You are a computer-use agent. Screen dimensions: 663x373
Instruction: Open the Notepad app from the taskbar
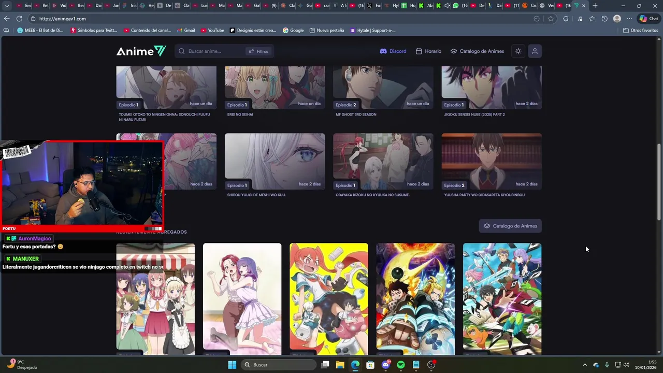point(416,365)
